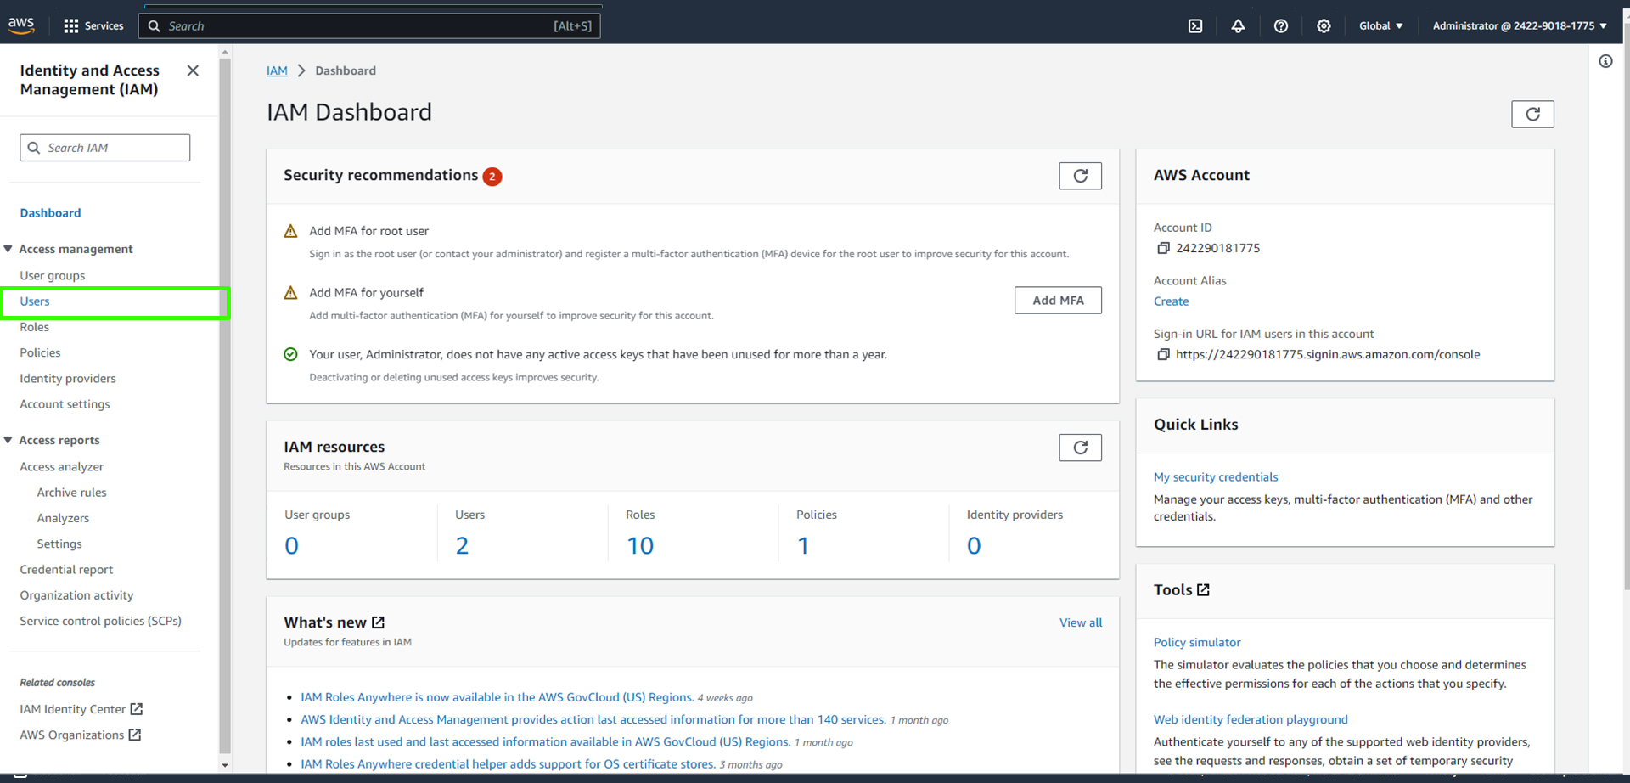
Task: Open the Roles count 10 link
Action: [640, 545]
